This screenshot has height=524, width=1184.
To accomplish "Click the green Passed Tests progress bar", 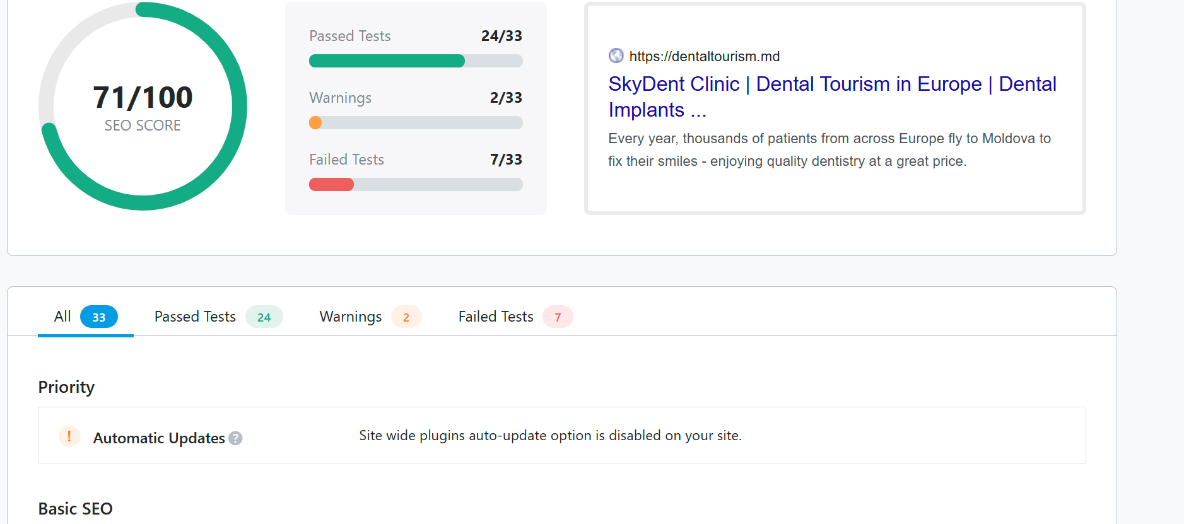I will coord(387,61).
